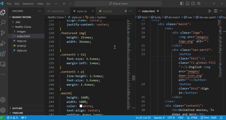
Task: Click the Spaces: 4 indentation setting
Action: pyautogui.click(x=159, y=118)
